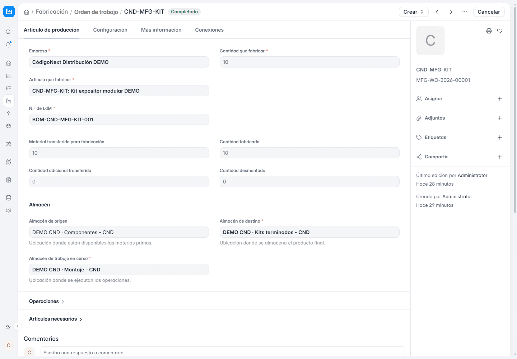The width and height of the screenshot is (517, 359).
Task: Open the database cylinder sidebar icon
Action: [x=9, y=198]
